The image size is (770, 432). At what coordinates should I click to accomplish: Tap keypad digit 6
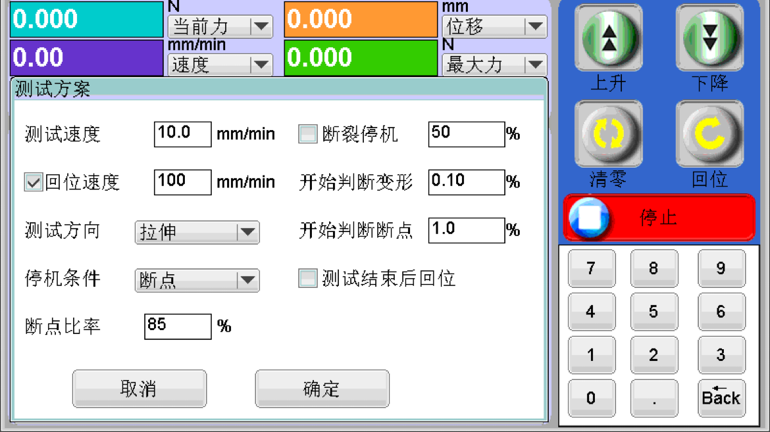pyautogui.click(x=721, y=311)
